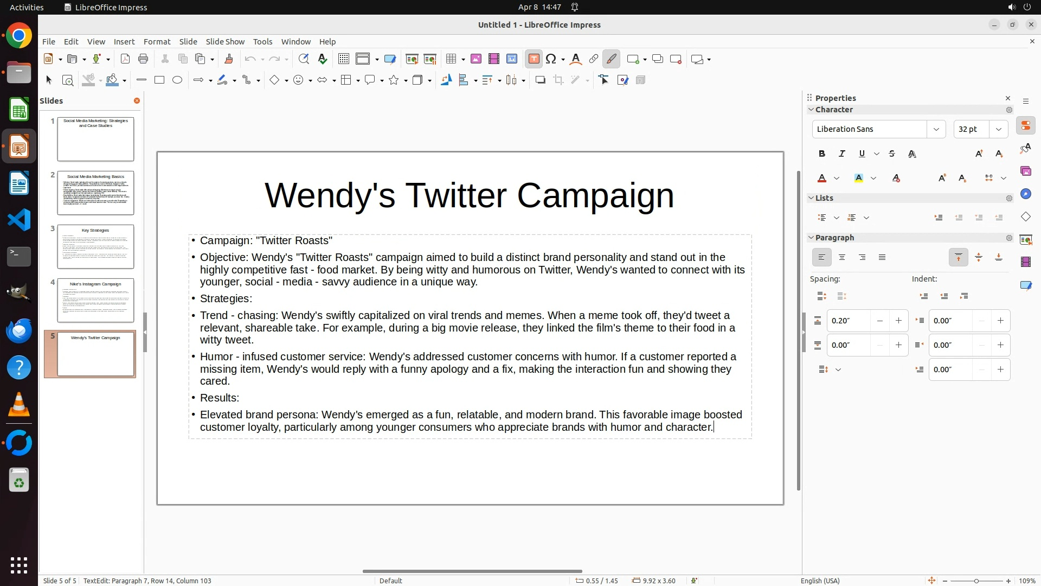Toggle Bold in the Character panel
This screenshot has width=1041, height=586.
pos(822,154)
